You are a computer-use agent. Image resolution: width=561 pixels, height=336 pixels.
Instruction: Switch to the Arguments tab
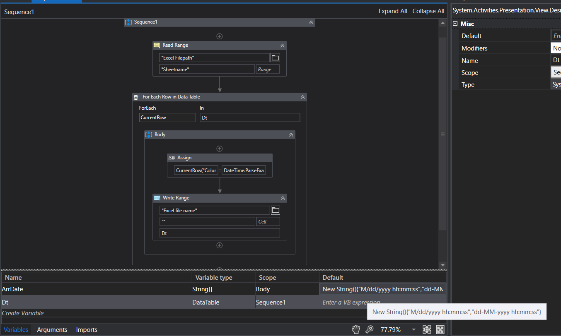(x=52, y=330)
